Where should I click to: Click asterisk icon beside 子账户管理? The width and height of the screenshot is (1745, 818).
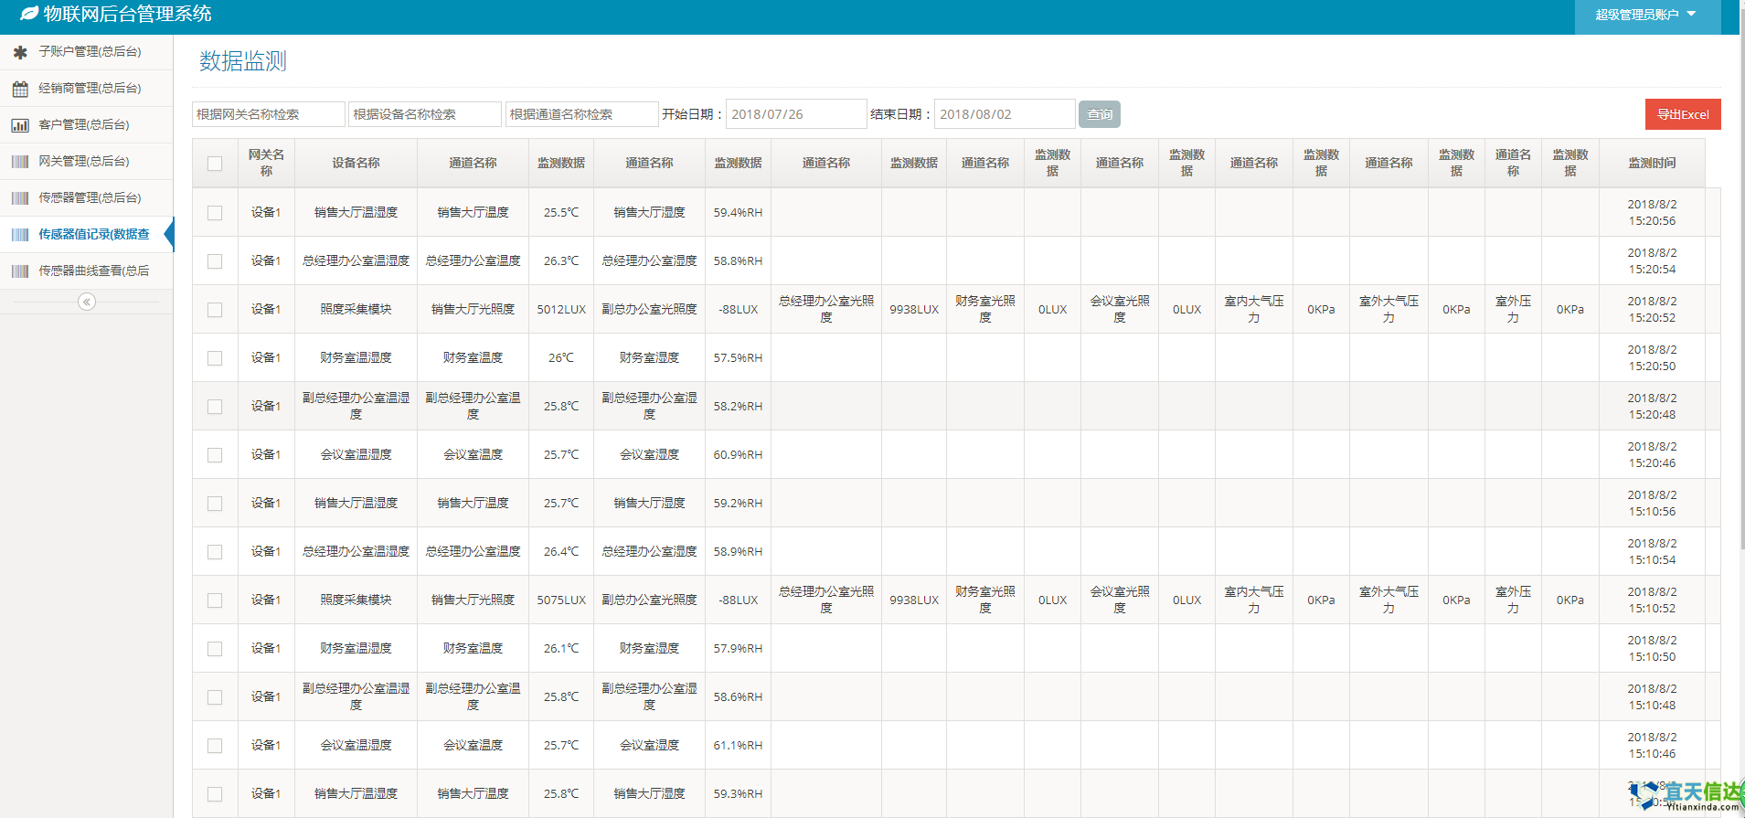click(20, 52)
